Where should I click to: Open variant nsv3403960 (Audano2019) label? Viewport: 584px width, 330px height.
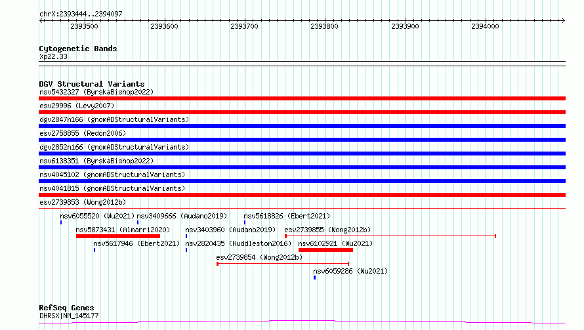pos(230,230)
